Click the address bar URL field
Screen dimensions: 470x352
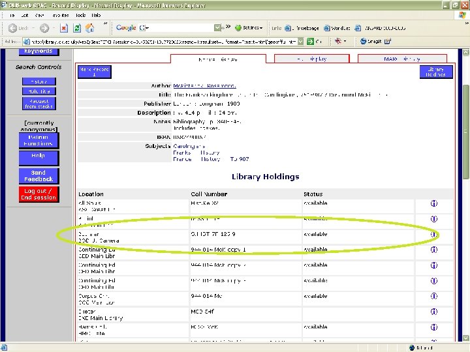(164, 42)
